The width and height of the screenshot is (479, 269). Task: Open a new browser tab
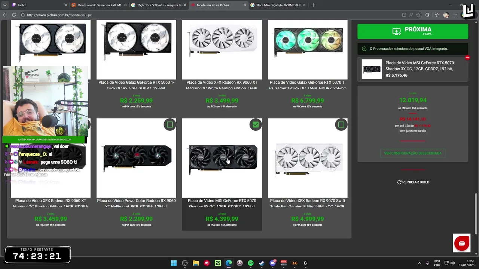pyautogui.click(x=313, y=5)
